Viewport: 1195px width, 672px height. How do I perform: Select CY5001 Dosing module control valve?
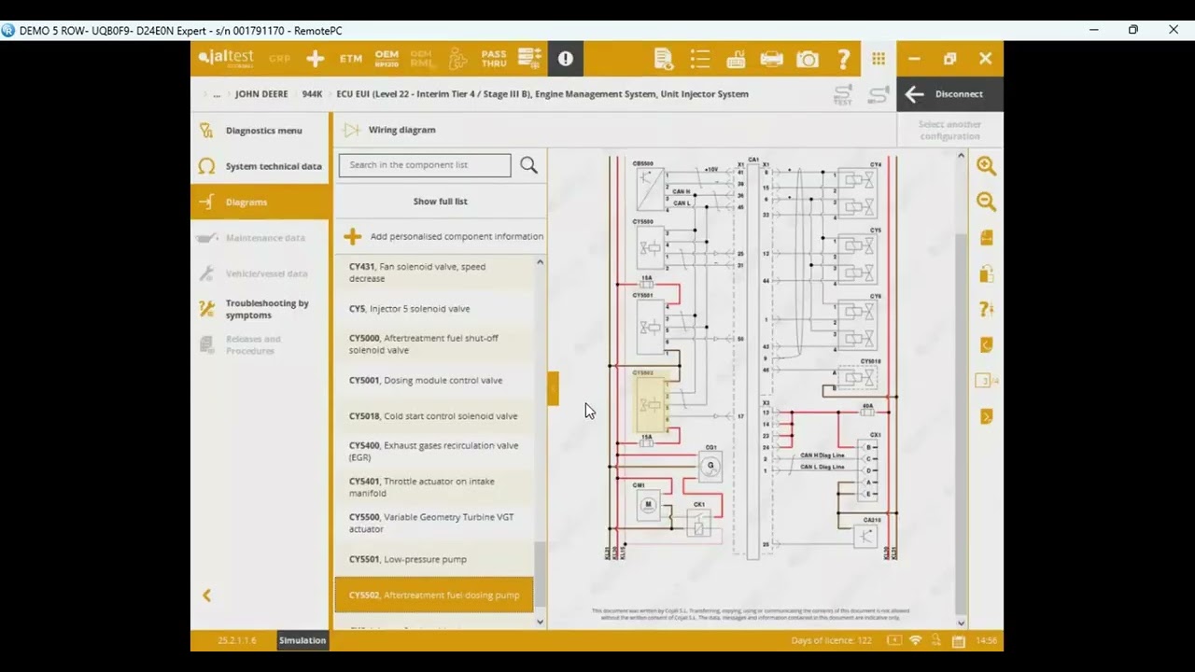click(x=434, y=381)
